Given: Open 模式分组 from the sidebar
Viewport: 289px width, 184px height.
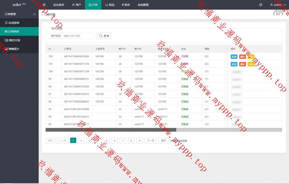Looking at the screenshot, I should [x=14, y=40].
